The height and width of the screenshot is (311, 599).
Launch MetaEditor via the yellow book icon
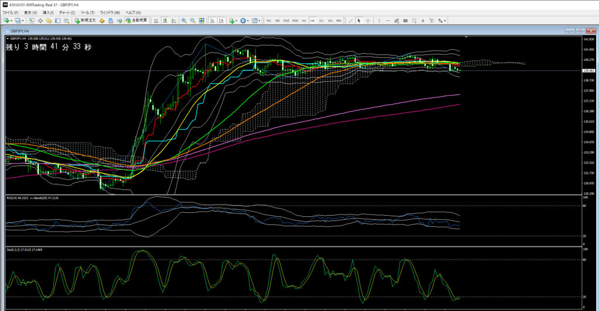click(102, 20)
